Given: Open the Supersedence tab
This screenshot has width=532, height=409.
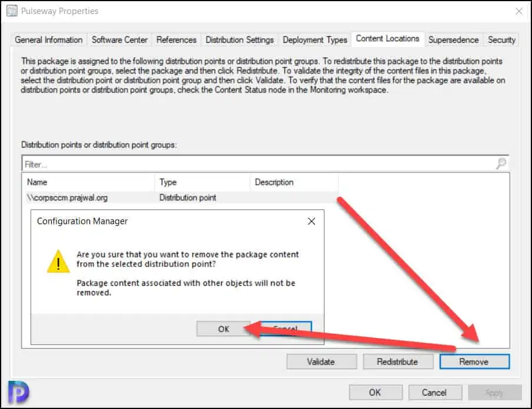Looking at the screenshot, I should [453, 40].
